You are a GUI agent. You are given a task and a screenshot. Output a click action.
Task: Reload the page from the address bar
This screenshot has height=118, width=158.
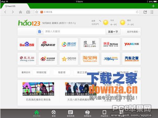coord(137,12)
